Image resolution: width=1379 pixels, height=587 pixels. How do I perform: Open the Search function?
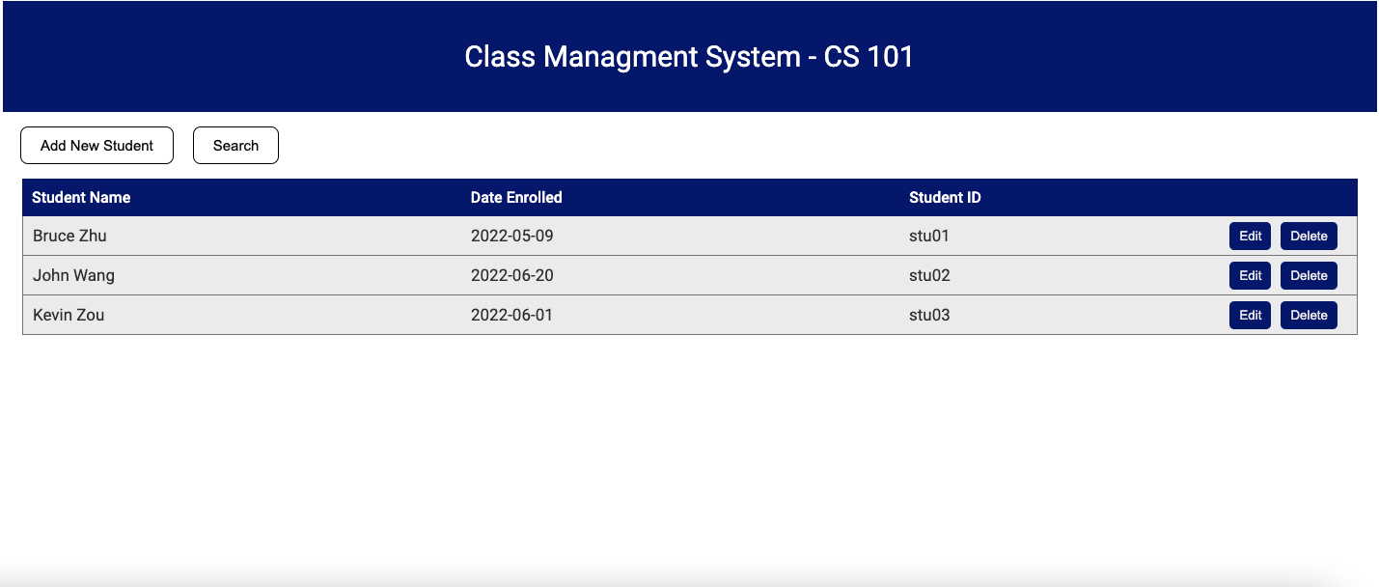pos(235,145)
